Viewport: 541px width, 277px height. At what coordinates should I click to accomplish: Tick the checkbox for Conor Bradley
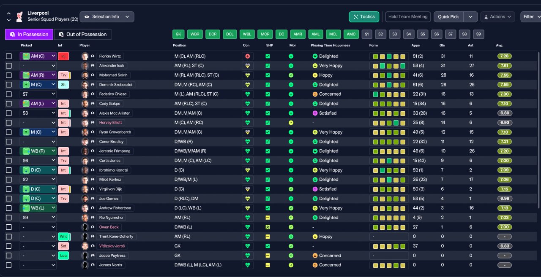point(9,142)
